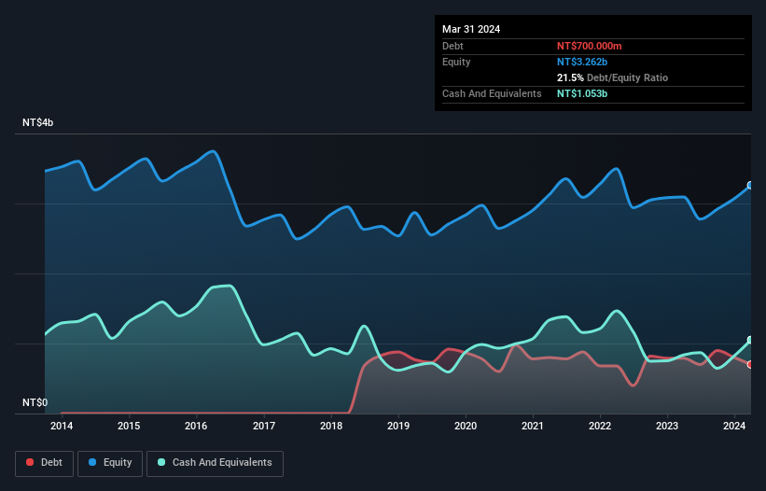Click the 2015 x-axis label
The height and width of the screenshot is (491, 766).
129,426
